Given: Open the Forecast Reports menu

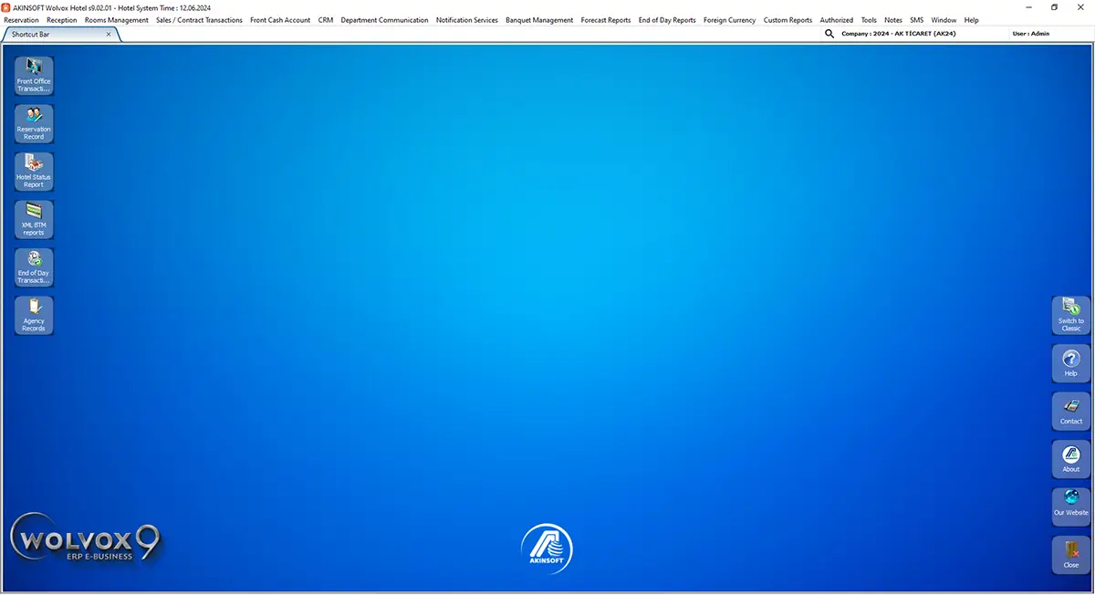Looking at the screenshot, I should tap(606, 20).
